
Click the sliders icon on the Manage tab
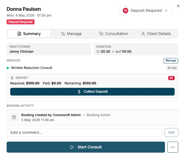[x=63, y=34]
